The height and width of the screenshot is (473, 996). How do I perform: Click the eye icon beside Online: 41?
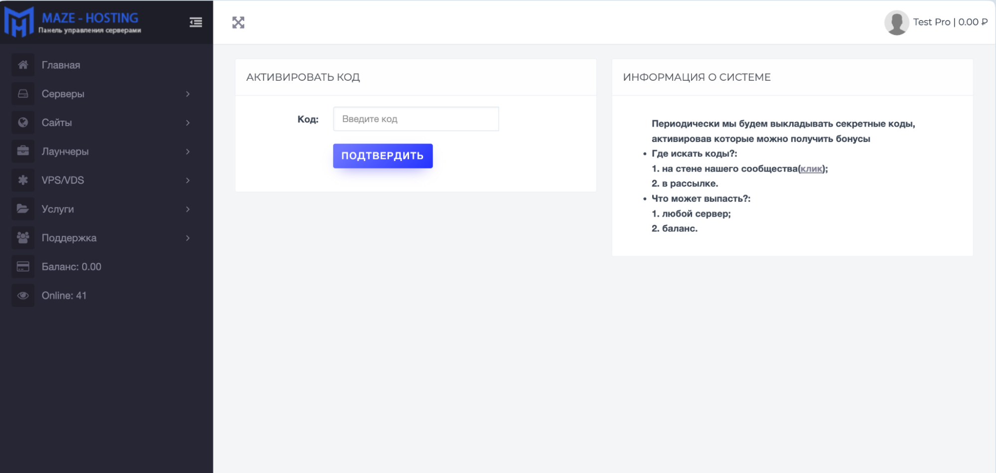coord(23,296)
